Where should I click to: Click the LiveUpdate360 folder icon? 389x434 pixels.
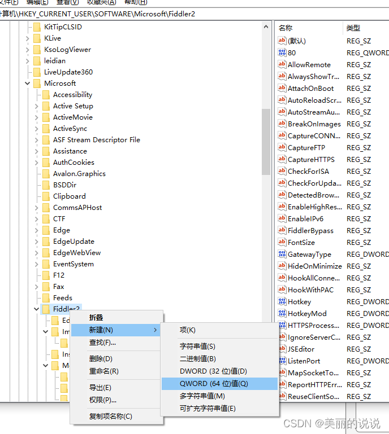tap(37, 72)
